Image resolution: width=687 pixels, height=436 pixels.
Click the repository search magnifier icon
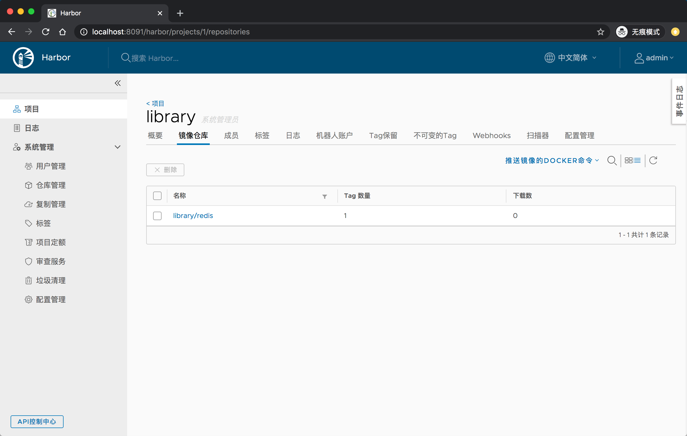[x=612, y=160]
